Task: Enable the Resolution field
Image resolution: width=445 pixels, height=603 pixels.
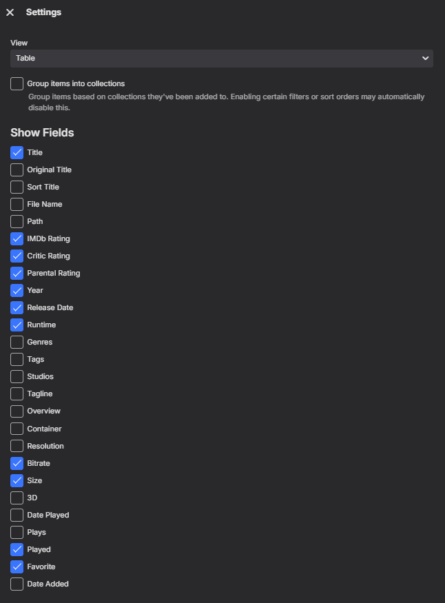Action: (17, 446)
